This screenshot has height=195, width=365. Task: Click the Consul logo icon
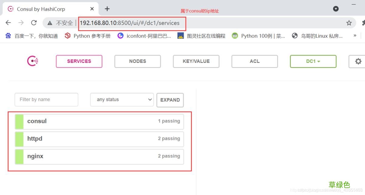33,61
